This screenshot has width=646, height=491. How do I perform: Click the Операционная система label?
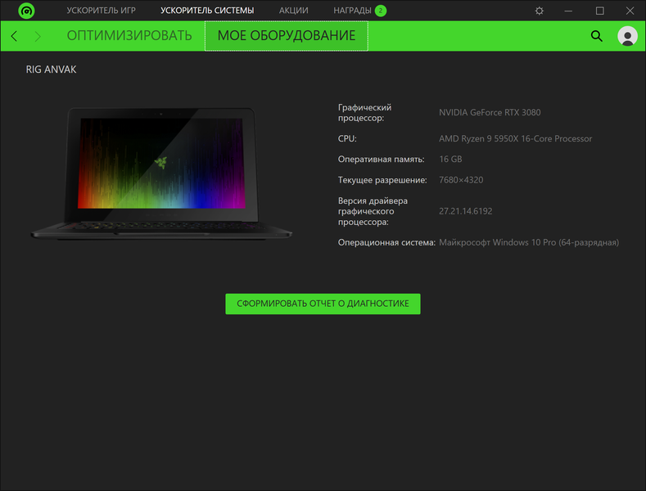pos(386,242)
